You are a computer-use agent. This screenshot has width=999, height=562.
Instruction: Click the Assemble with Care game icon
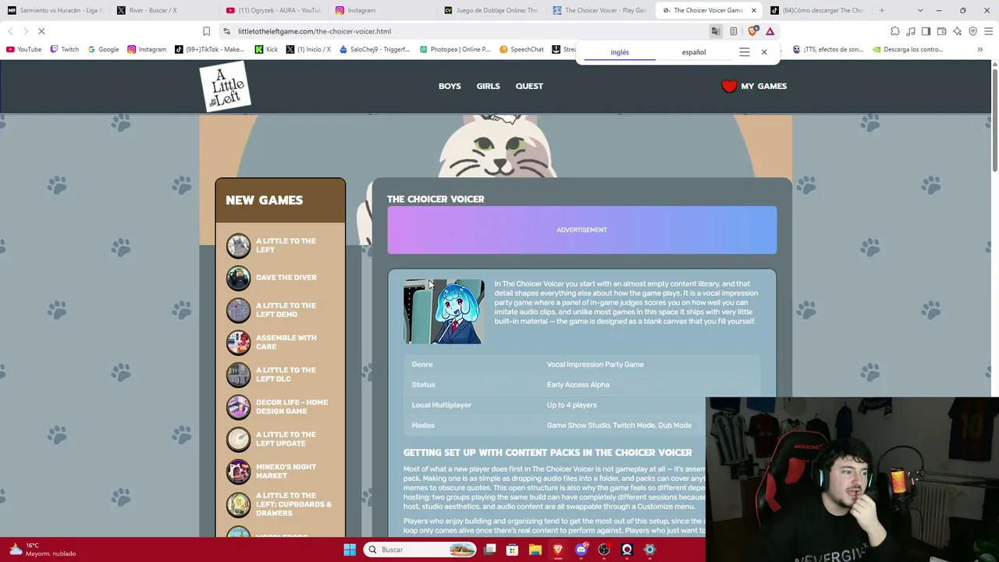pyautogui.click(x=238, y=343)
